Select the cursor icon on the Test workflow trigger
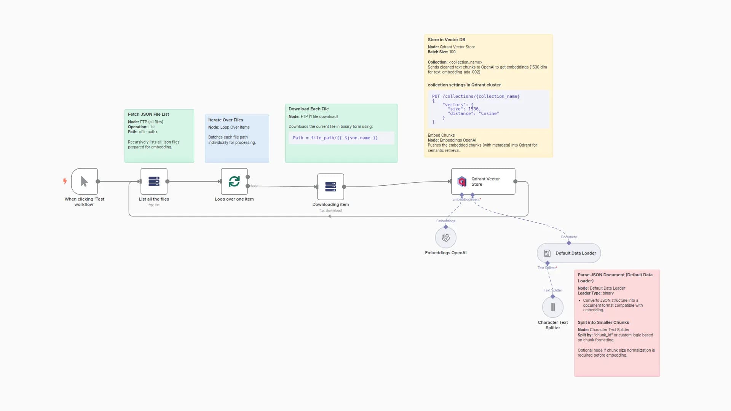Image resolution: width=731 pixels, height=411 pixels. (84, 182)
